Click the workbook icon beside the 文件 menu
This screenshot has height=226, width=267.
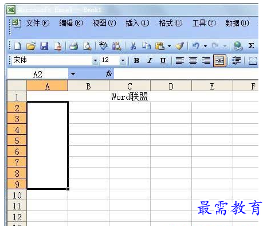17,24
